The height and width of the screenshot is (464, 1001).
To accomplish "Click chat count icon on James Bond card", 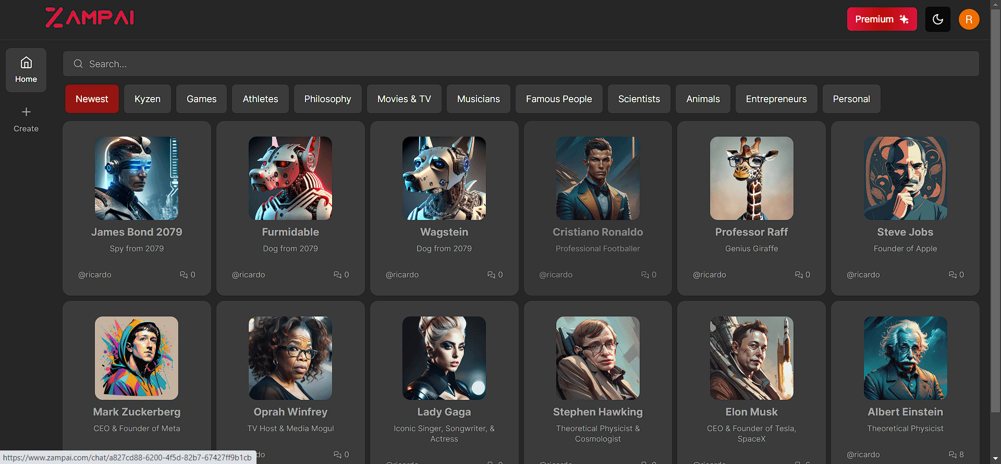I will click(184, 275).
